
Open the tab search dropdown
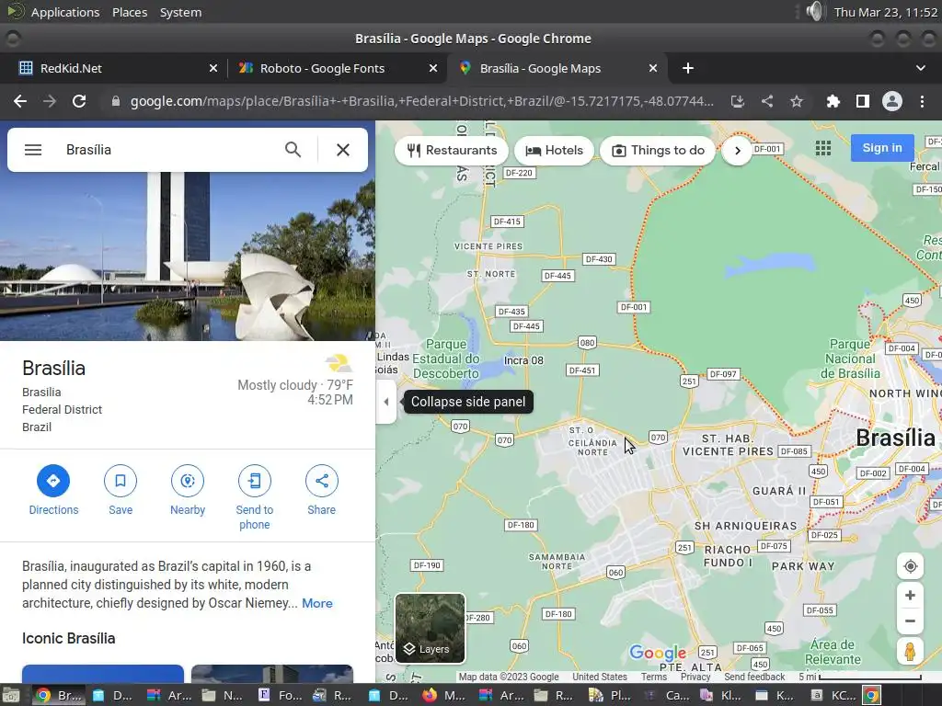tap(920, 68)
